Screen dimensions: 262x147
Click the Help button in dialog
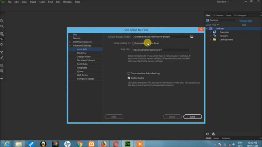[x=114, y=117]
